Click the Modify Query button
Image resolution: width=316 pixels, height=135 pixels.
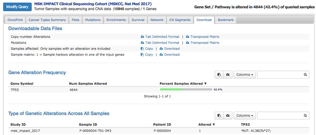(x=17, y=7)
